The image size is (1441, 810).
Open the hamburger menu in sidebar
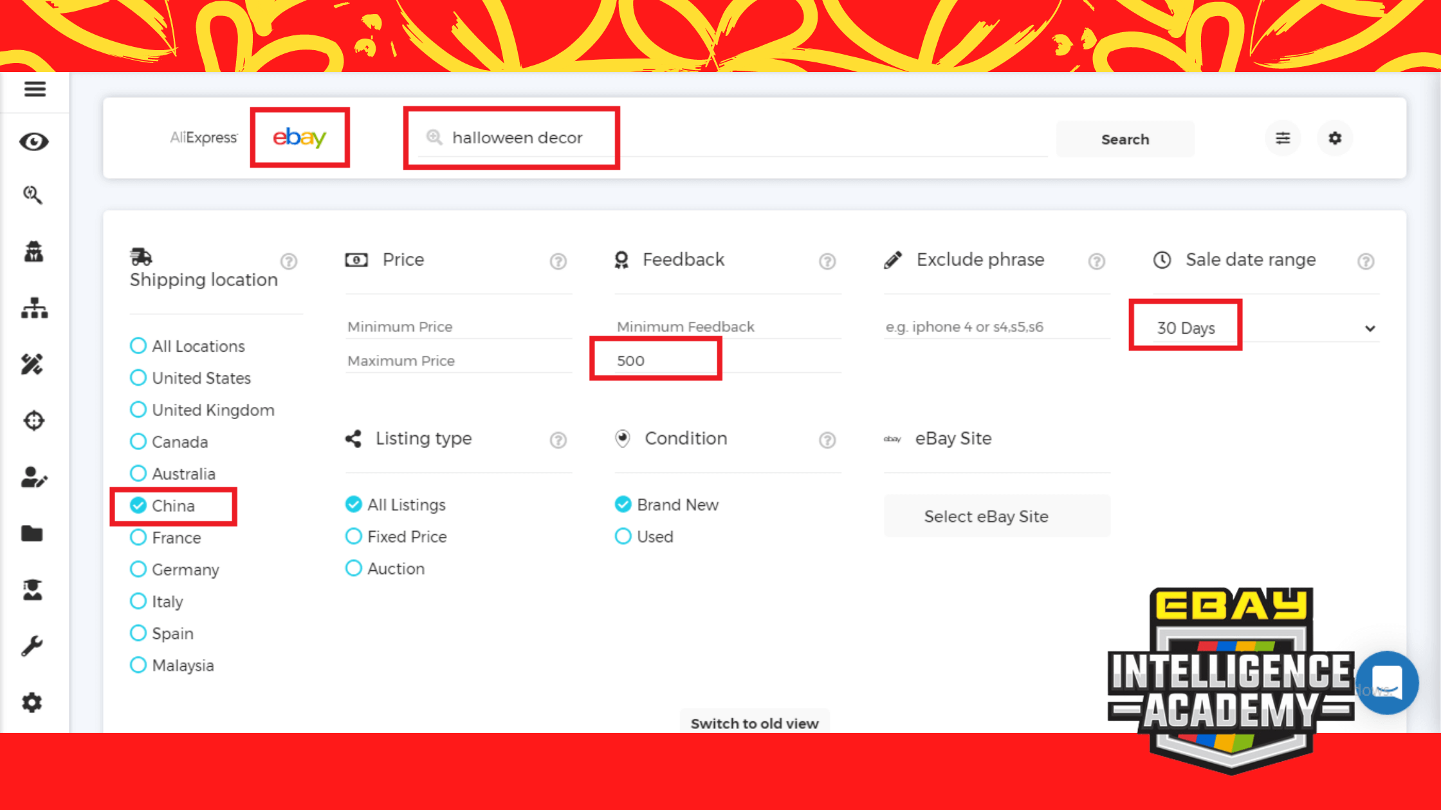pyautogui.click(x=35, y=89)
